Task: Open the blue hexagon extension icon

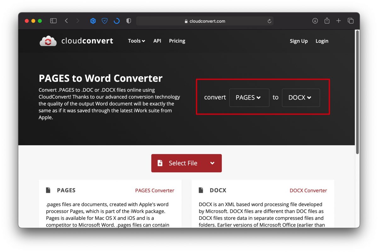Action: click(93, 21)
